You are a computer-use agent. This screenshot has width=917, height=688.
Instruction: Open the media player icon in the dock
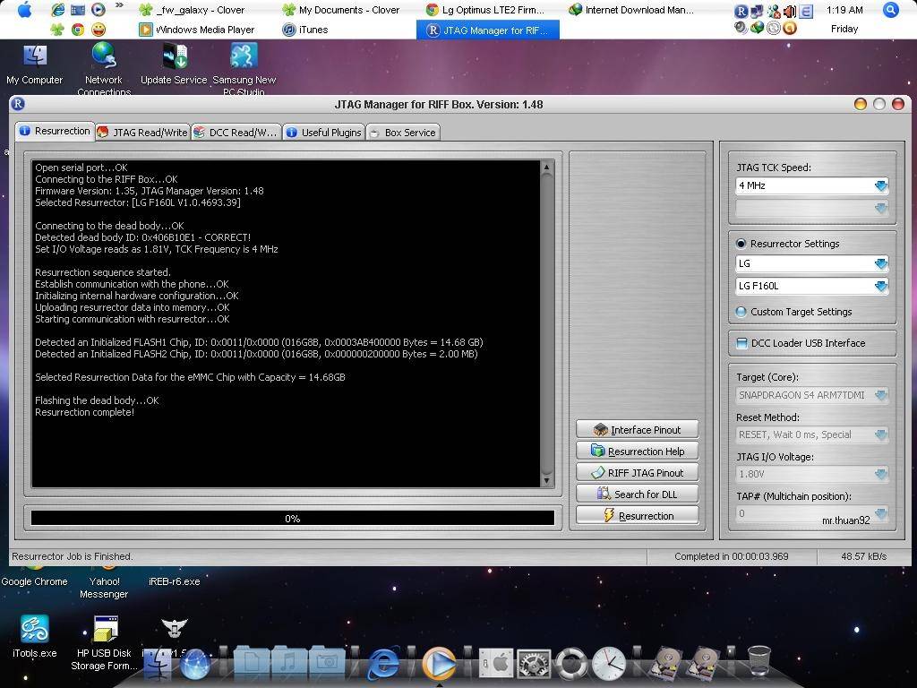439,664
